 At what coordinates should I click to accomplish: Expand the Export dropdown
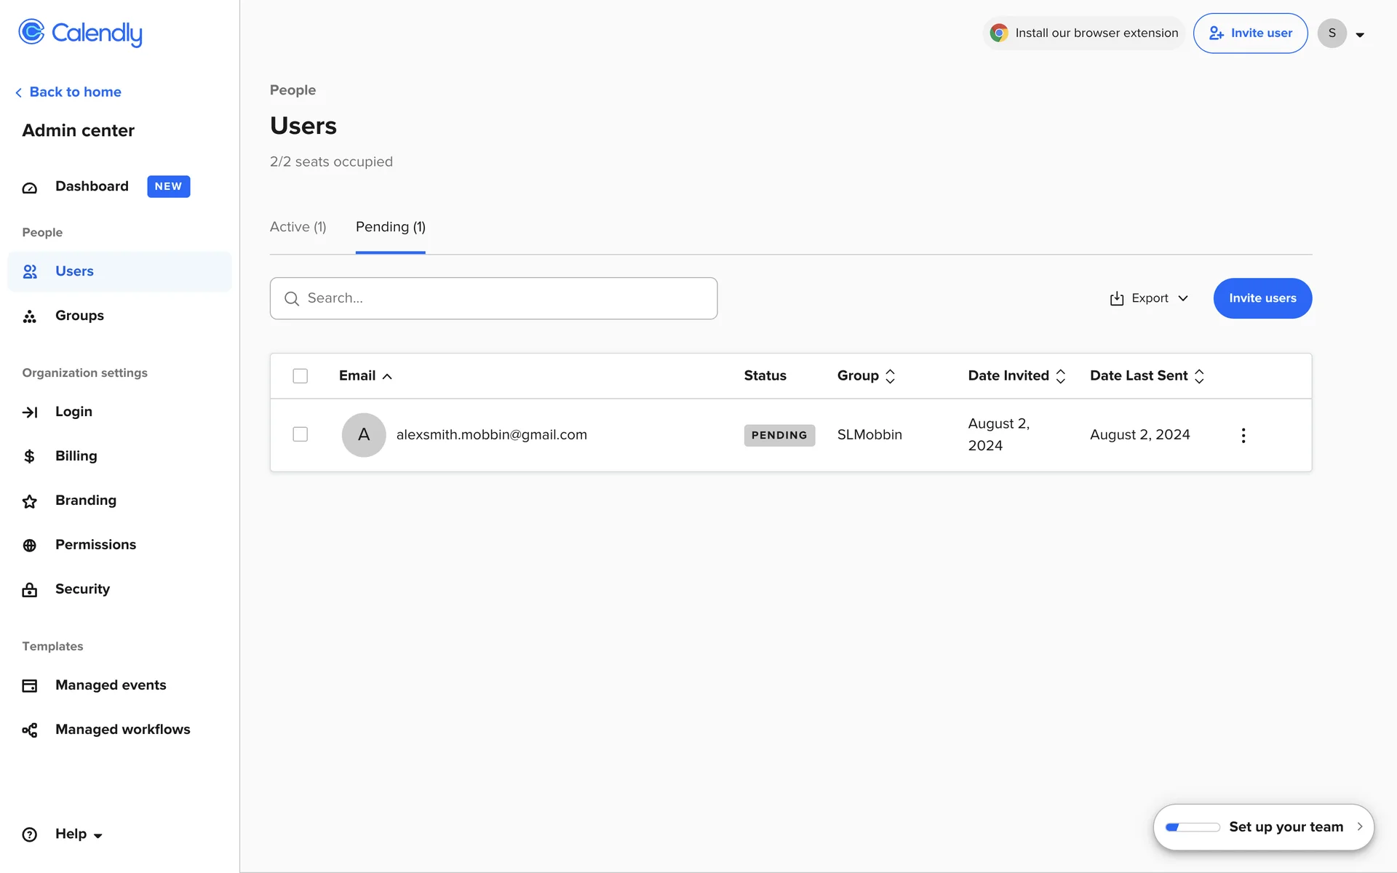pos(1149,298)
